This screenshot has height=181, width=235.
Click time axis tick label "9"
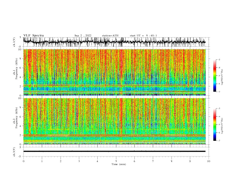click(x=190, y=161)
